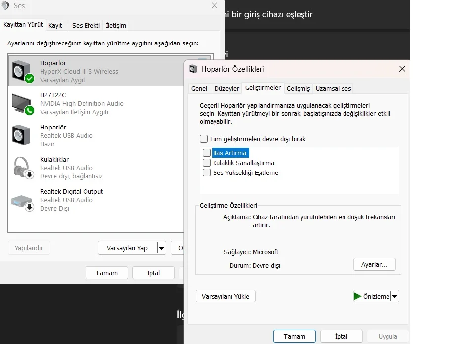
Task: Click the Sağlayıcı: Microsoft text
Action: [x=251, y=252]
